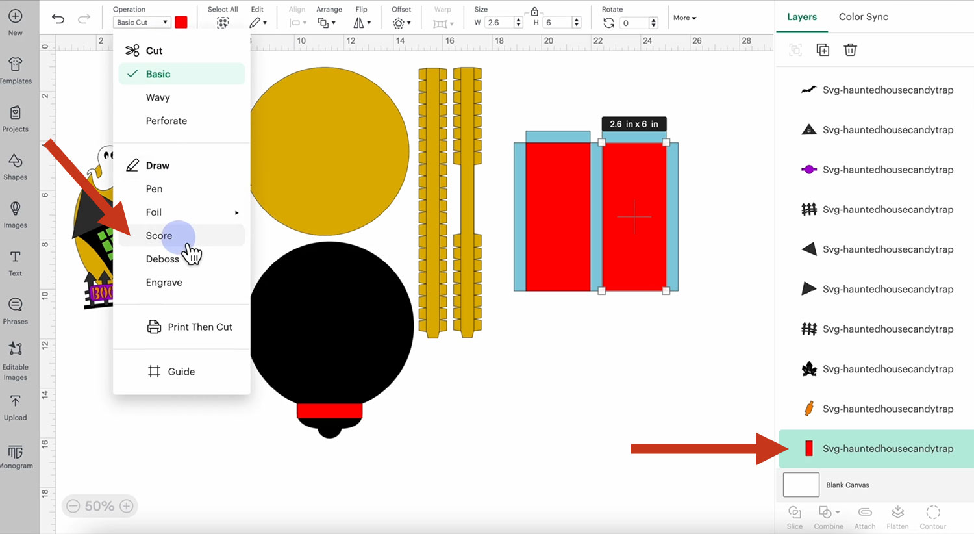Open the Operation Basic Cut dropdown

[x=142, y=22]
